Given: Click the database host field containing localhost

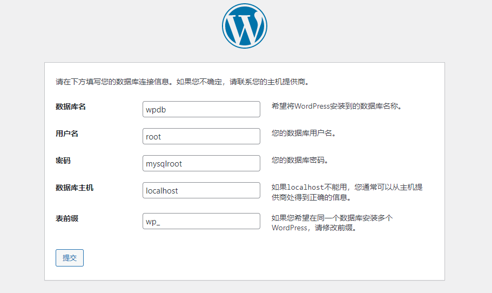Looking at the screenshot, I should (x=201, y=190).
